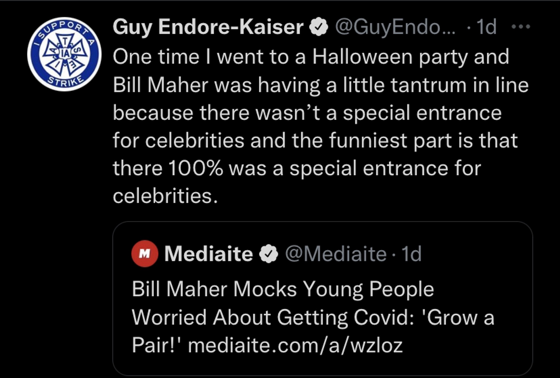560x378 pixels.
Task: Open the mediaite.com/a/wzloz link
Action: pos(295,345)
